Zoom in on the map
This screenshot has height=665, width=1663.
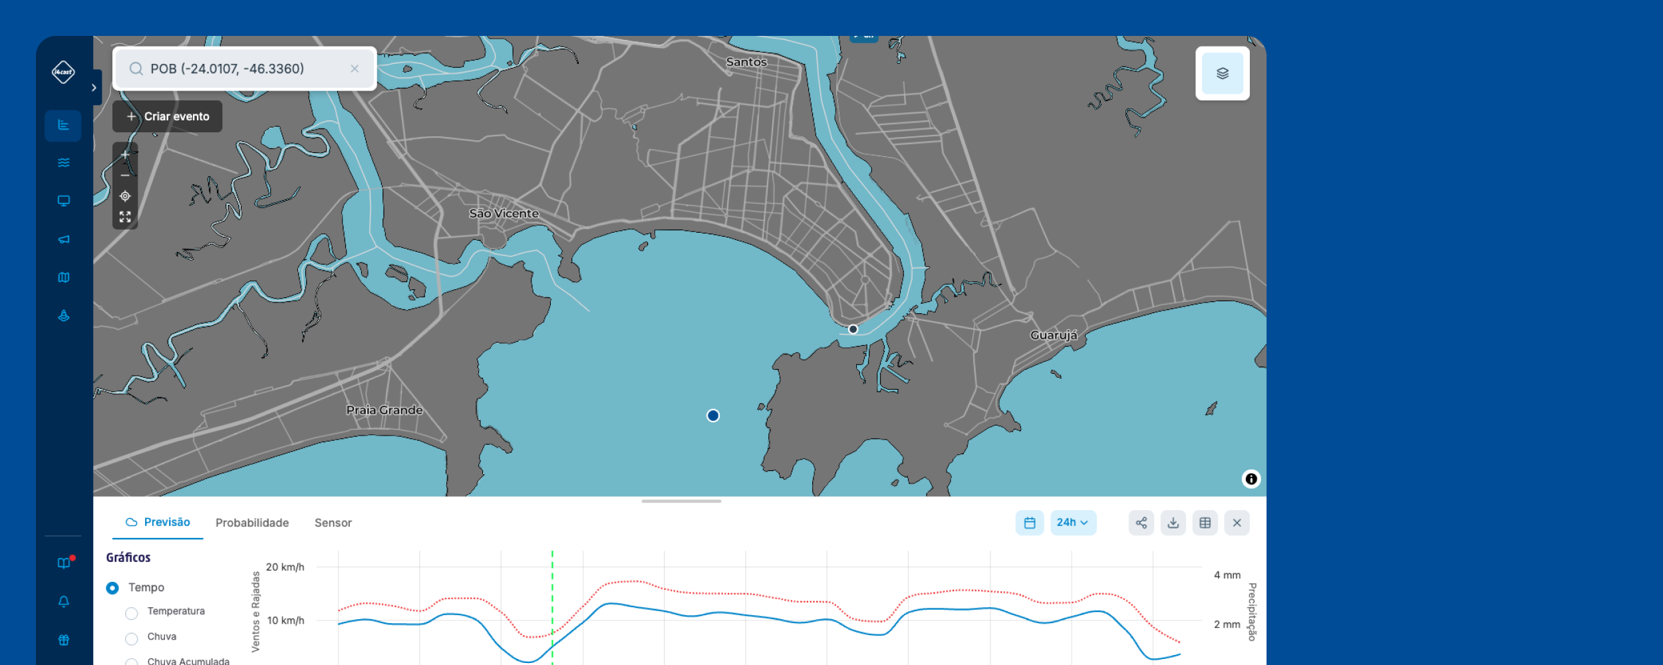[x=125, y=154]
